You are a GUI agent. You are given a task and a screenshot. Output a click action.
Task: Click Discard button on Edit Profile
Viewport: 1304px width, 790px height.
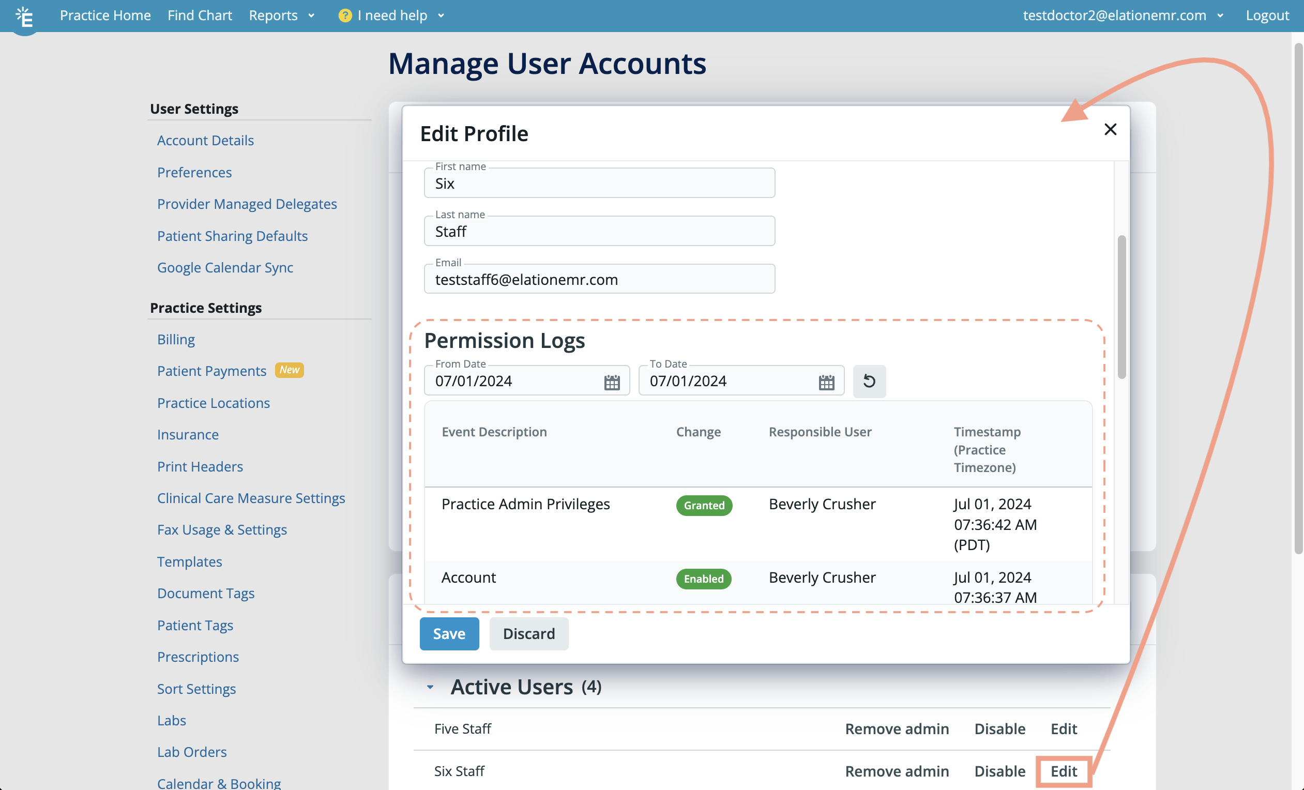click(x=529, y=632)
